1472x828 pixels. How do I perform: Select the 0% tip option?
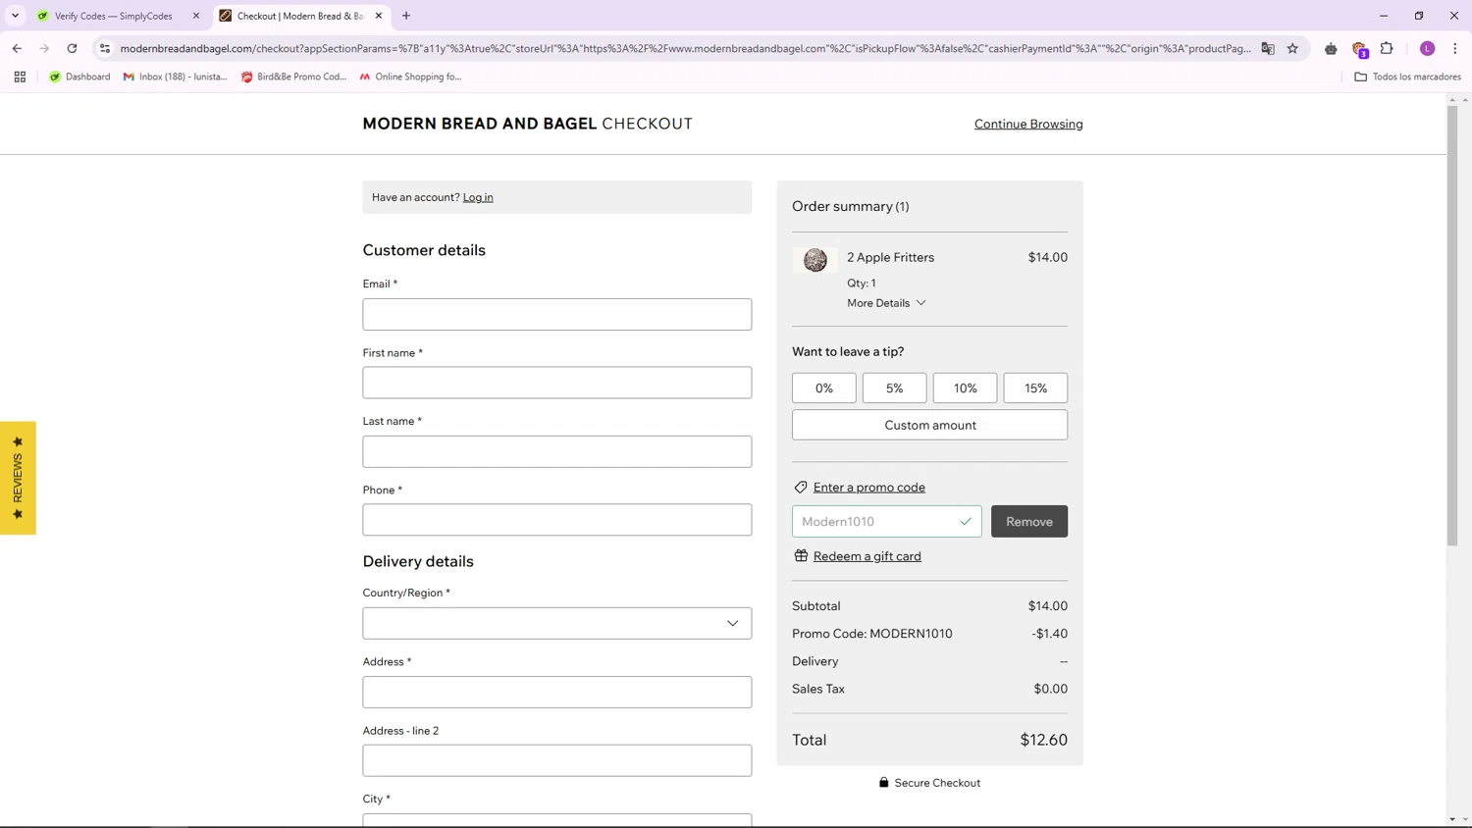click(x=824, y=388)
